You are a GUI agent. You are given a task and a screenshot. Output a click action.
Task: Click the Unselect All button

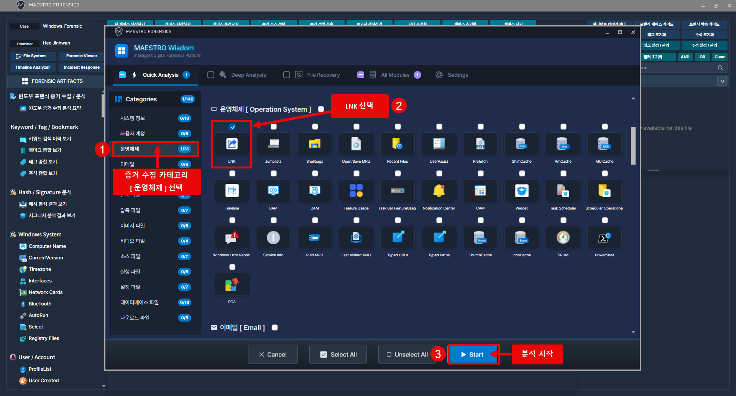click(407, 355)
